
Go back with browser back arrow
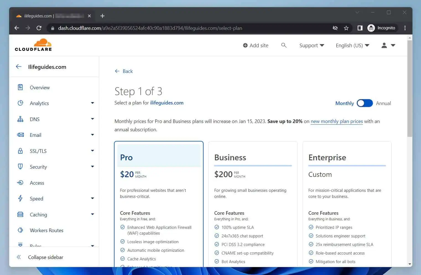coord(17,28)
